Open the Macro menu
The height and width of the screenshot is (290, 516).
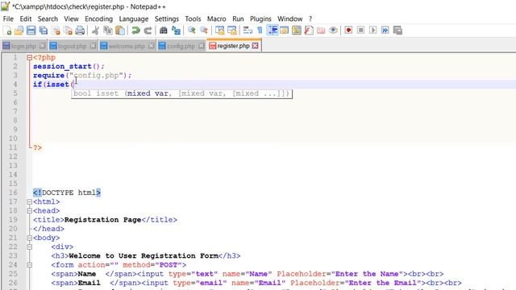coord(217,19)
